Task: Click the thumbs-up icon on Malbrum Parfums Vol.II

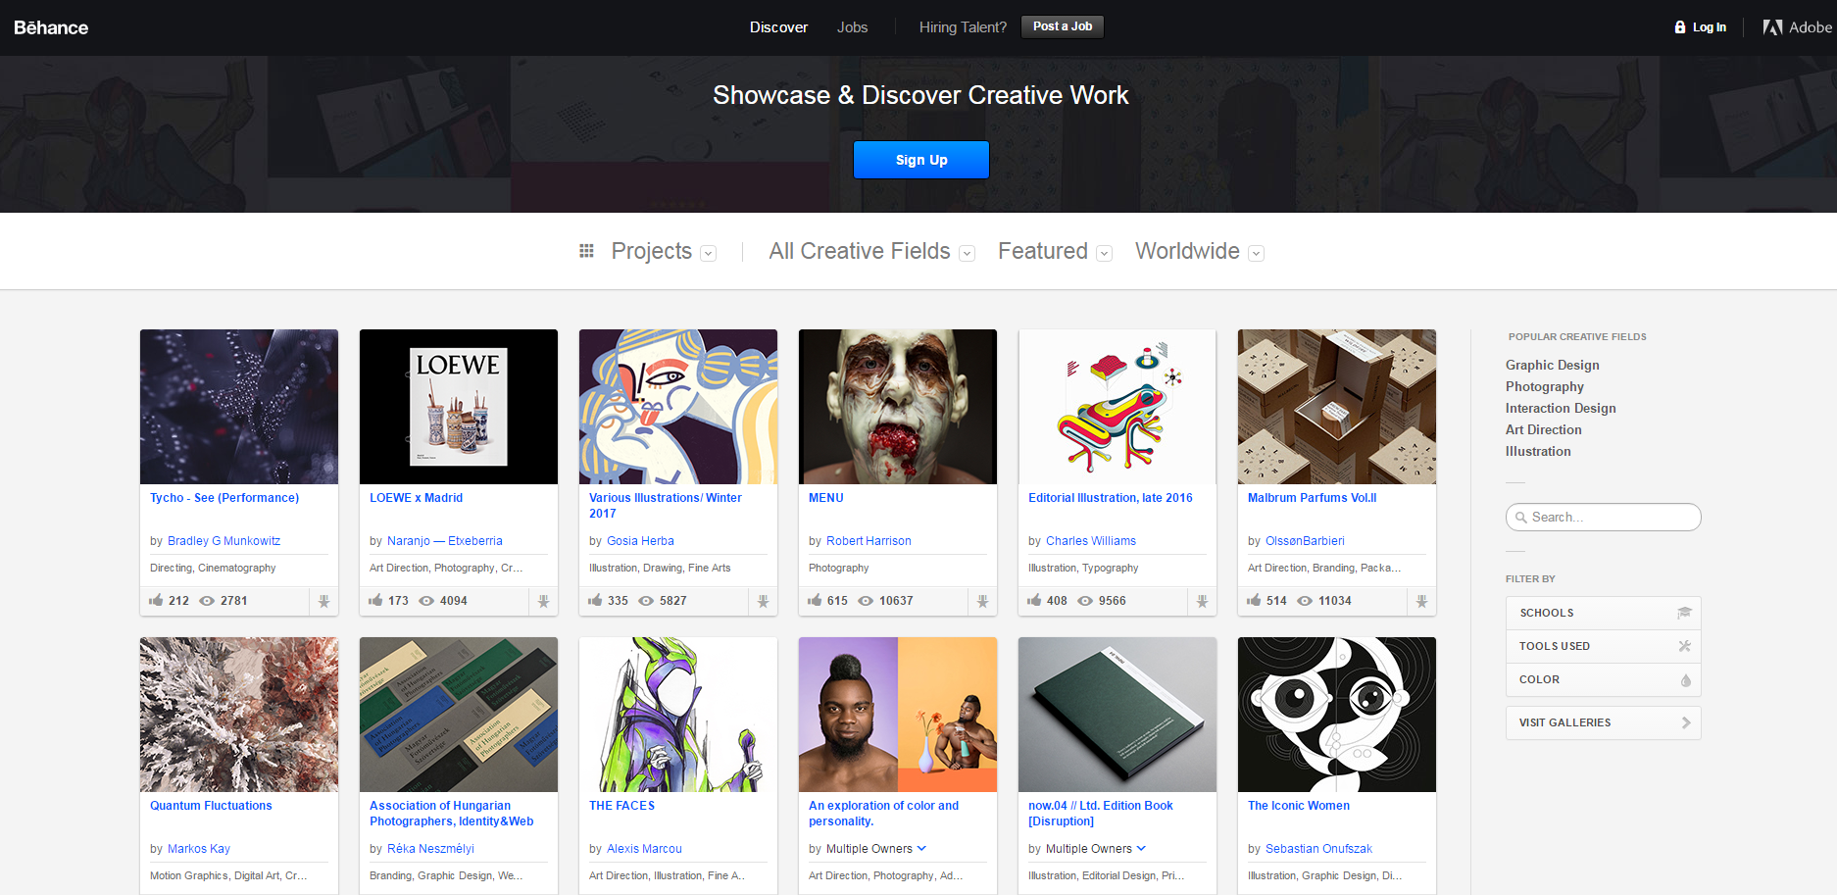Action: pyautogui.click(x=1254, y=600)
